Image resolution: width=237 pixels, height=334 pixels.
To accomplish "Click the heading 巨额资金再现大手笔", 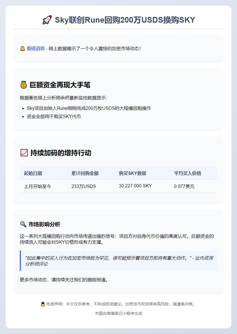I will (60, 85).
